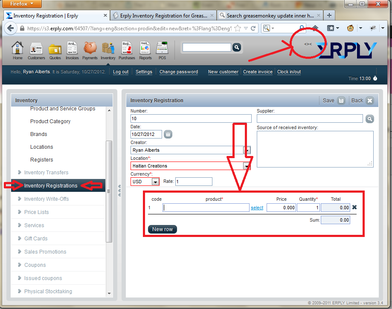Click the Save disk icon

coord(341,101)
